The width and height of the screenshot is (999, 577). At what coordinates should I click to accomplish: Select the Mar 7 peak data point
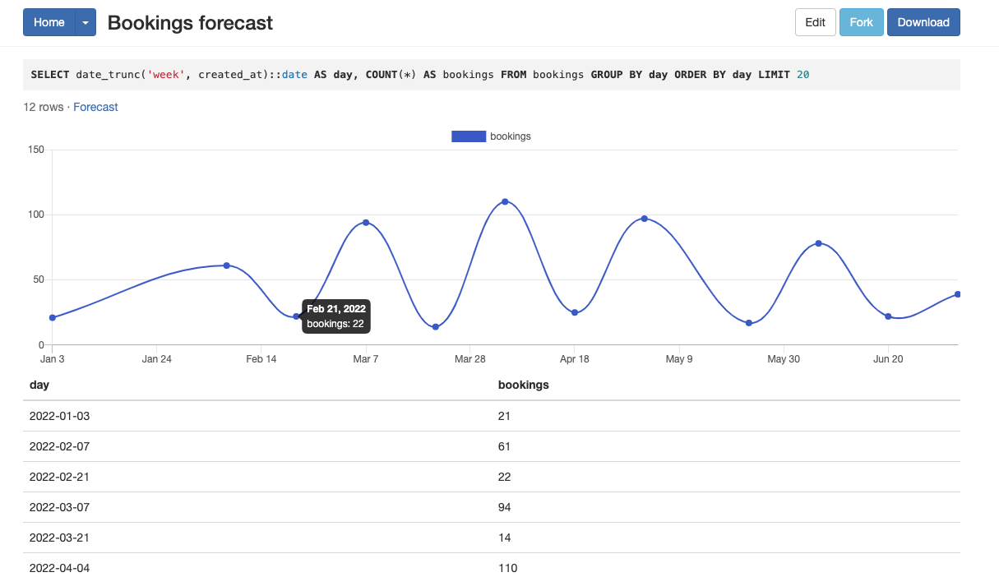tap(365, 223)
